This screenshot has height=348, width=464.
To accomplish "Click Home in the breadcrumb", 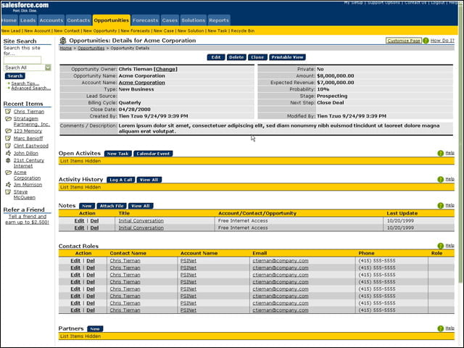I will 66,49.
